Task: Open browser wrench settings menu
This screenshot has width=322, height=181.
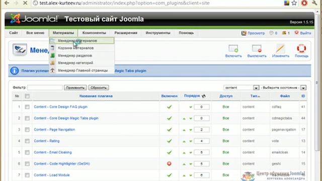Action: tap(314, 3)
